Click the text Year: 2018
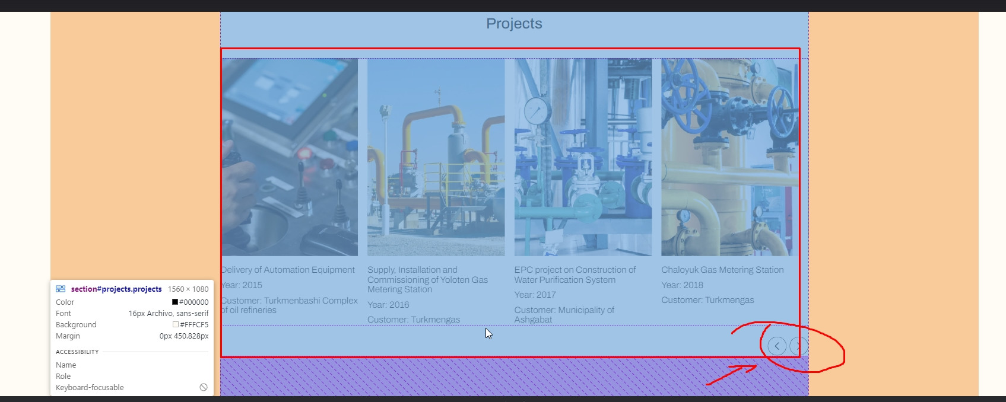This screenshot has width=1006, height=402. click(x=683, y=285)
